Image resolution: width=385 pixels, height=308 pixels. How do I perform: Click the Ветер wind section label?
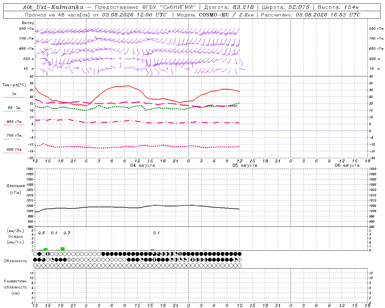pos(28,23)
